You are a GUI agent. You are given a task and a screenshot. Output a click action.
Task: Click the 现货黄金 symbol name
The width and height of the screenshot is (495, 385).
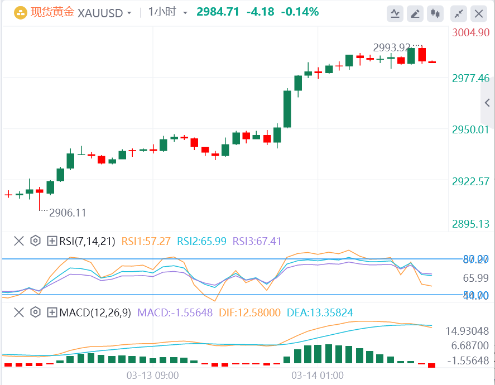52,12
